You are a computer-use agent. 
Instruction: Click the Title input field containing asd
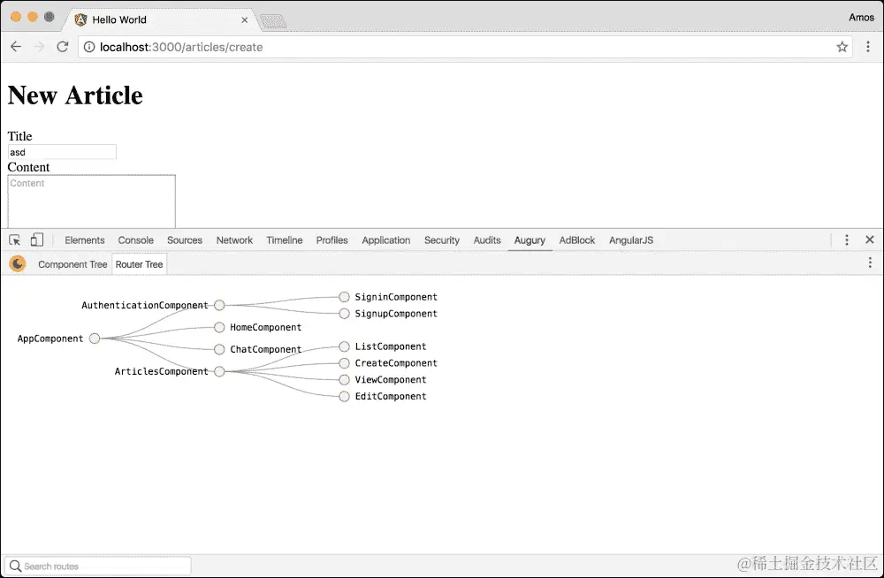pos(62,152)
